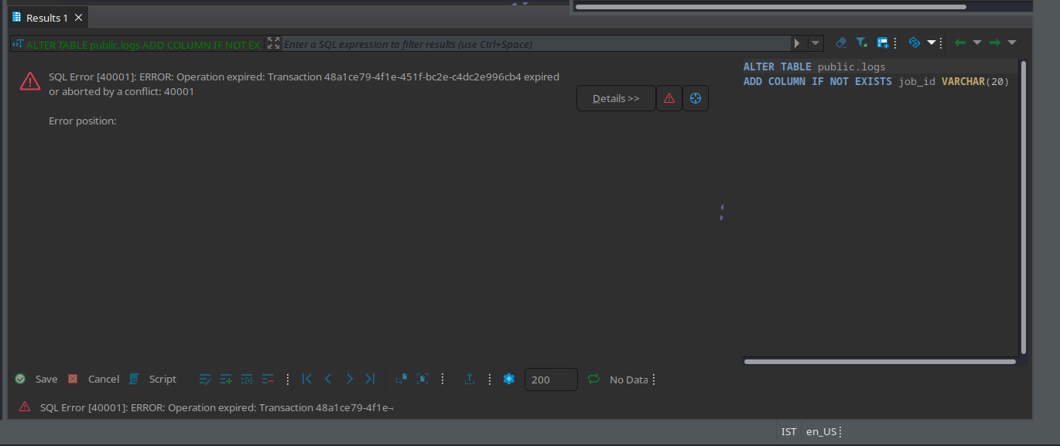
Task: Click the blue sync refresh icon in top toolbar
Action: click(915, 43)
